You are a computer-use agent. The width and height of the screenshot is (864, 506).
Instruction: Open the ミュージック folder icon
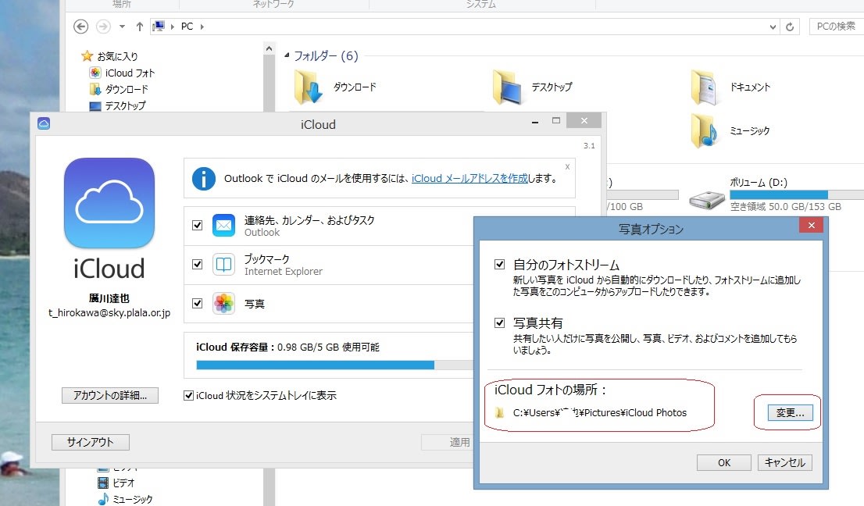pos(704,130)
